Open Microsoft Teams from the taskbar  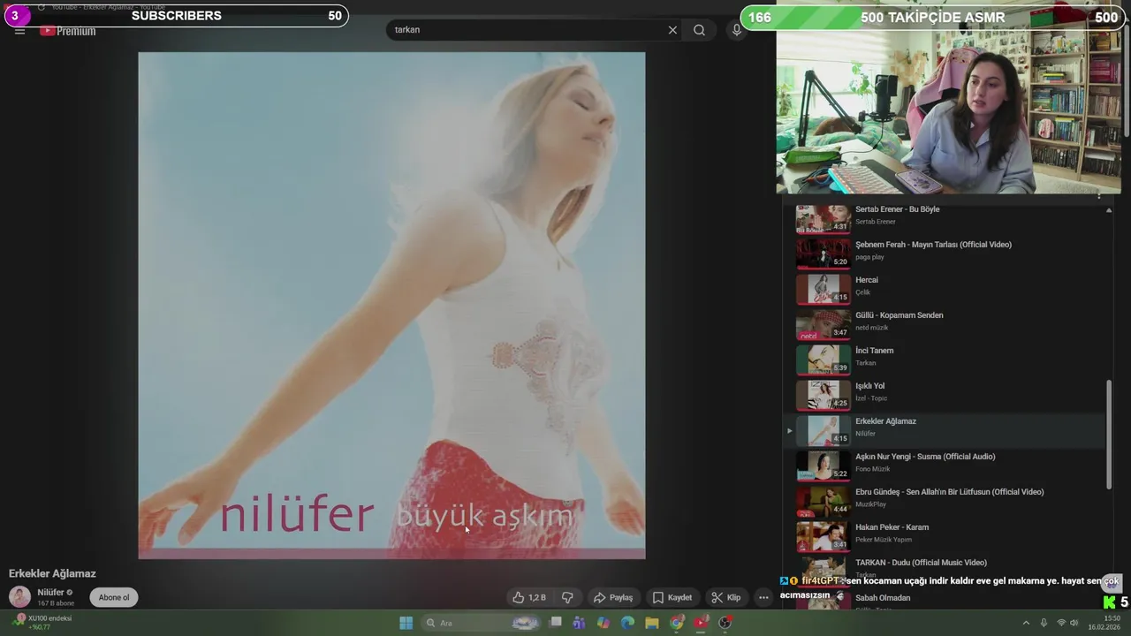pyautogui.click(x=580, y=623)
